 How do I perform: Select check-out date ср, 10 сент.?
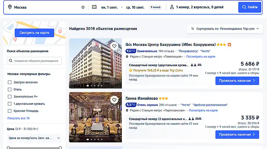[x=135, y=7]
